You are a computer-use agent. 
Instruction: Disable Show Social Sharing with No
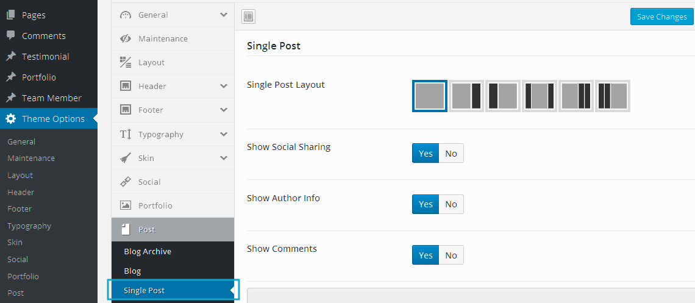pyautogui.click(x=451, y=154)
